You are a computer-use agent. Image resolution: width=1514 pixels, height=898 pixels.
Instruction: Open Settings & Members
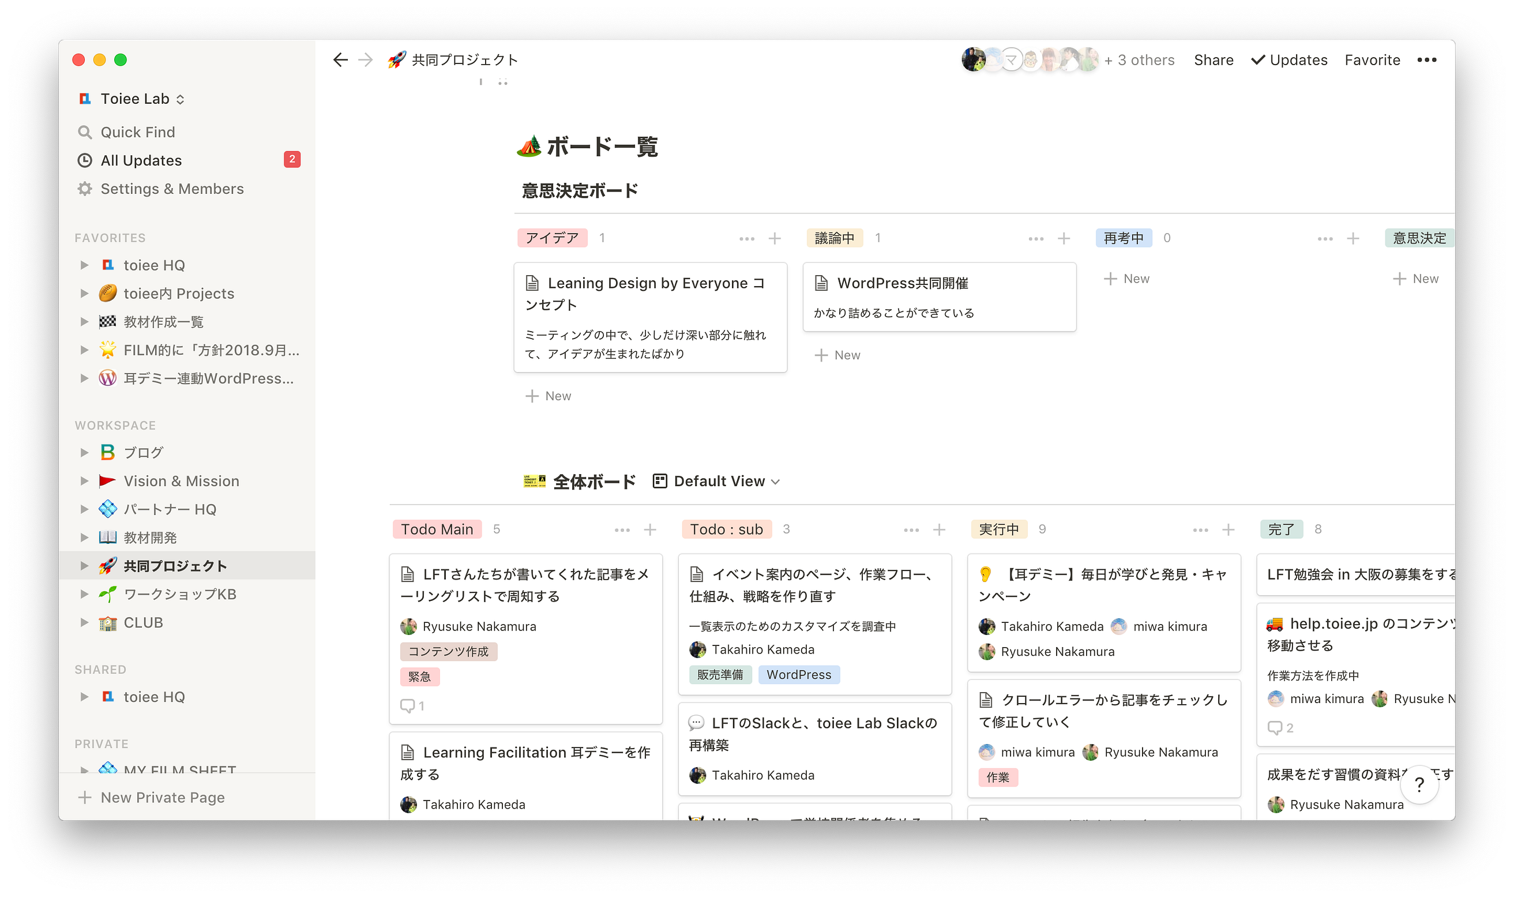187,189
